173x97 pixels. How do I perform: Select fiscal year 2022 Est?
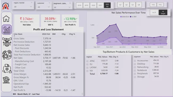tap(107, 5)
